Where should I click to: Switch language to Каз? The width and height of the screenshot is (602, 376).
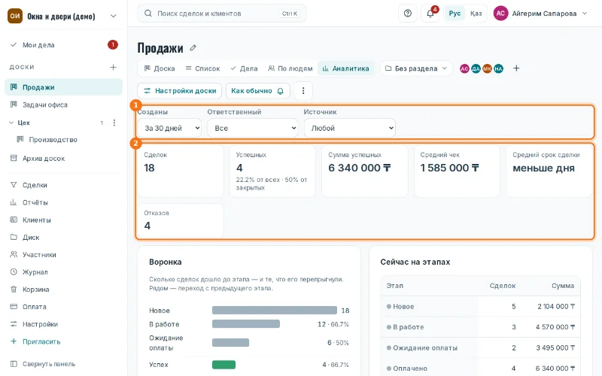(476, 14)
